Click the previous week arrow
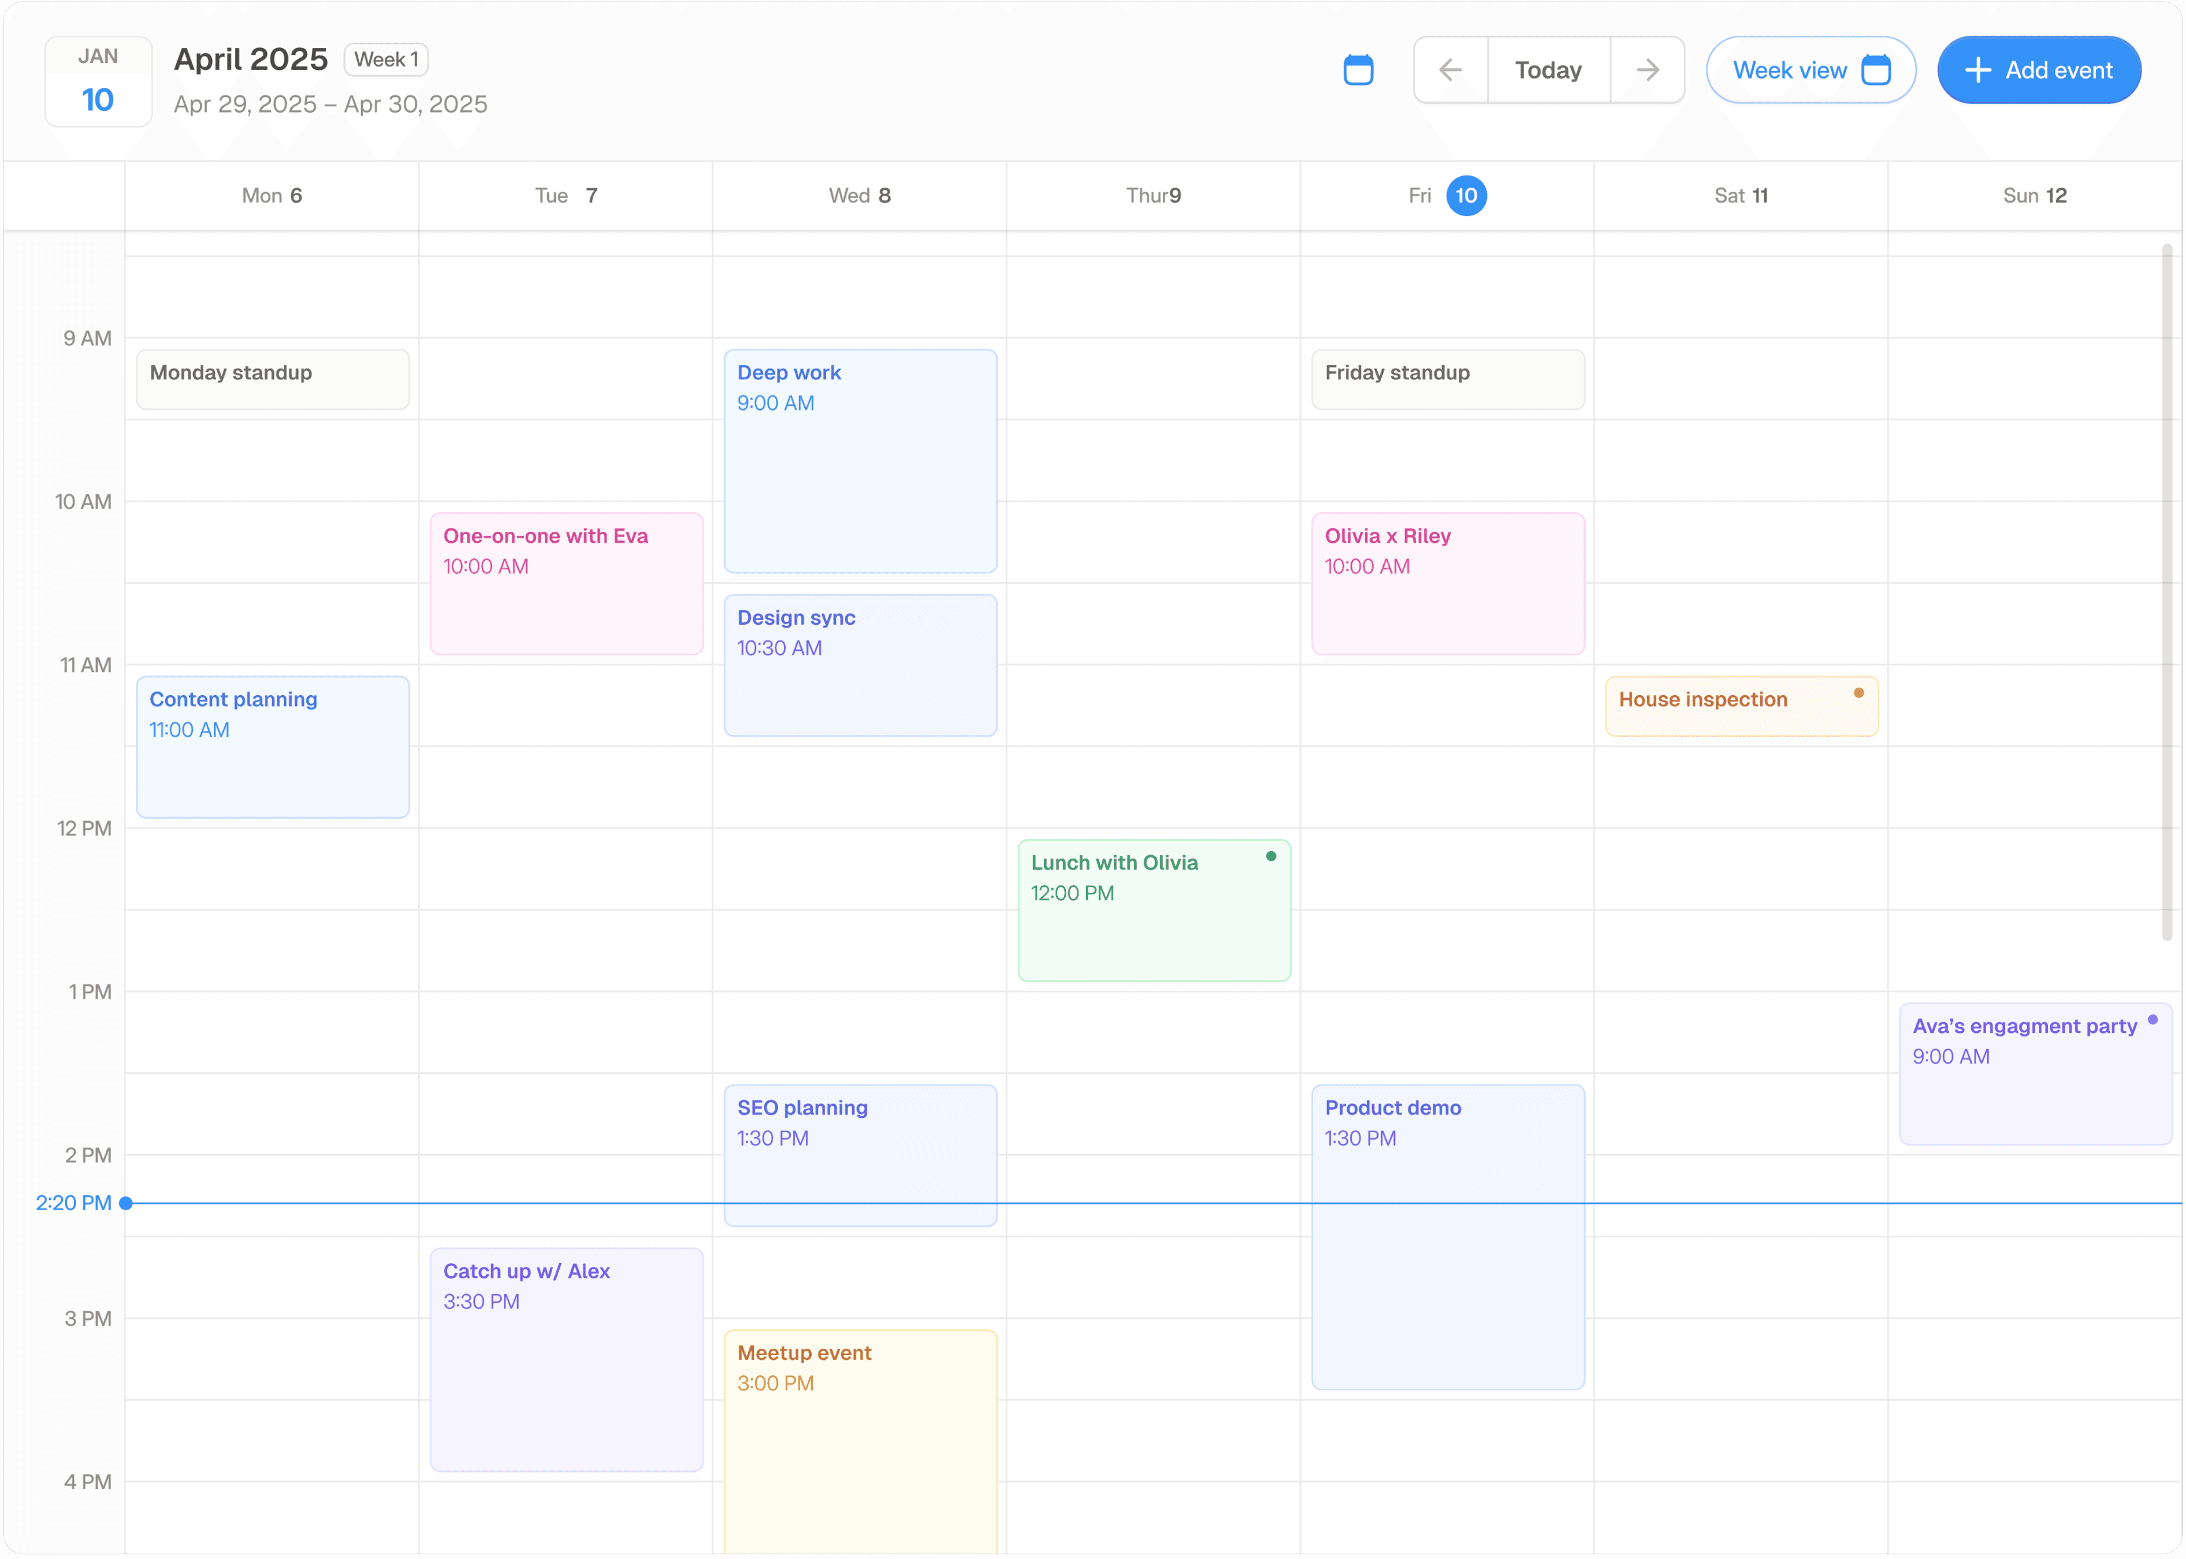This screenshot has height=1559, width=2186. [1450, 69]
